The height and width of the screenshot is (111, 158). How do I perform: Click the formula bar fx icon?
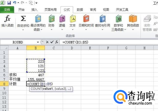57,42
